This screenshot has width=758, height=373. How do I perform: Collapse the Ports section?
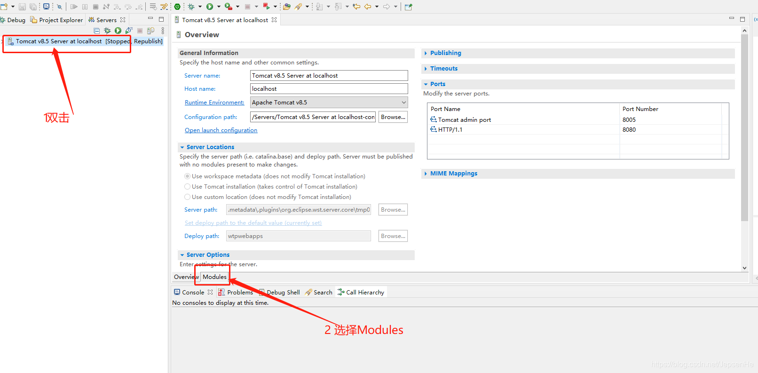click(x=426, y=84)
